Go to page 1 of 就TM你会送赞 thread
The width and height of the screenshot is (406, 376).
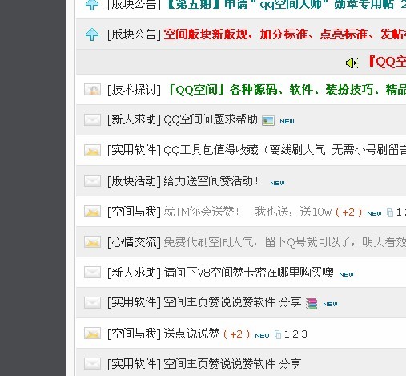399,212
